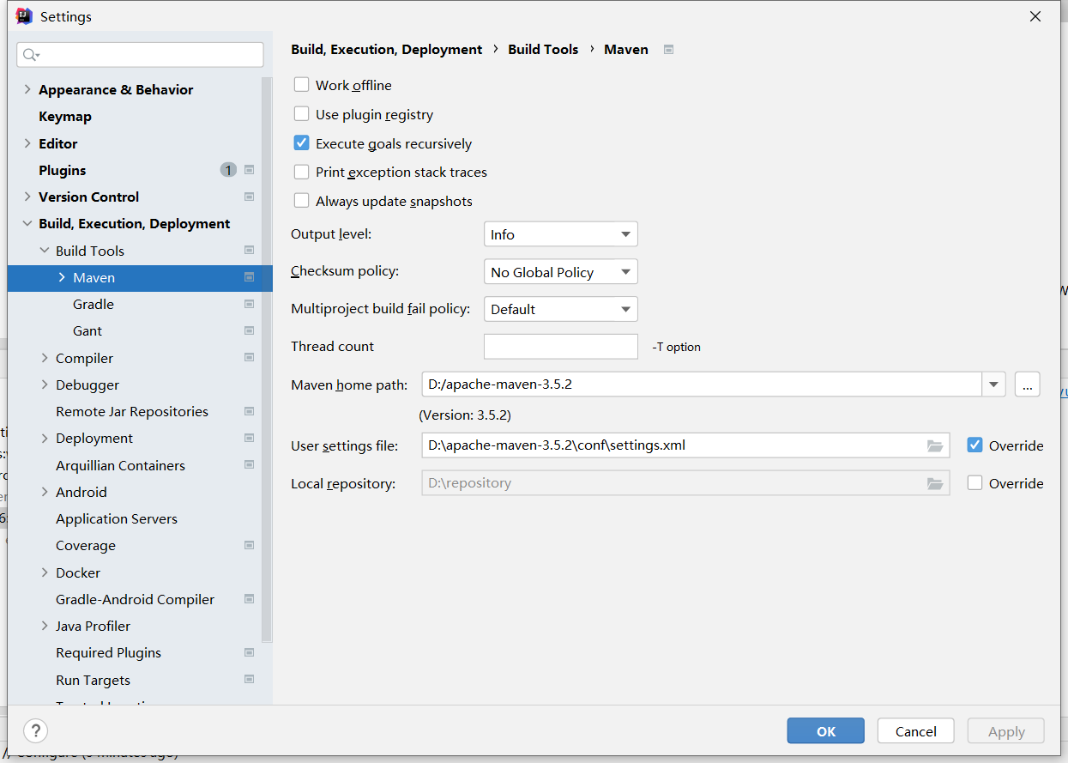The height and width of the screenshot is (763, 1068).
Task: Uncheck Execute goals recursively
Action: tap(302, 143)
